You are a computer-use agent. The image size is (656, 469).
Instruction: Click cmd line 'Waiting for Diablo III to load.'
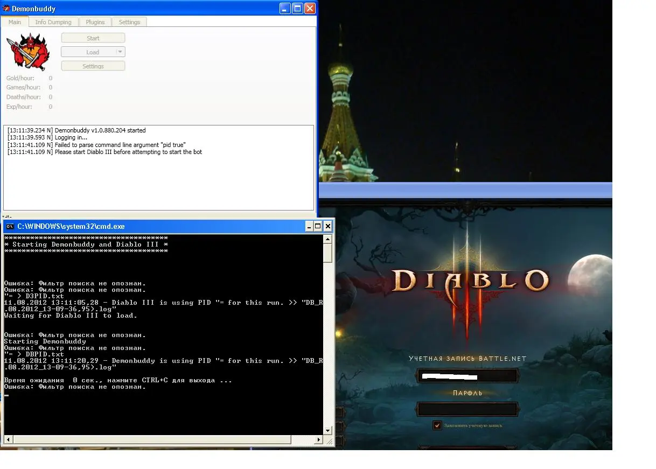point(71,316)
